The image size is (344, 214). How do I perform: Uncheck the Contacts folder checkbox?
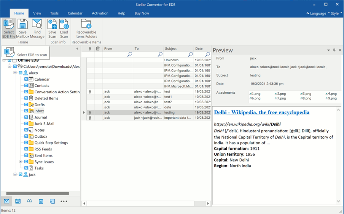pos(26,85)
